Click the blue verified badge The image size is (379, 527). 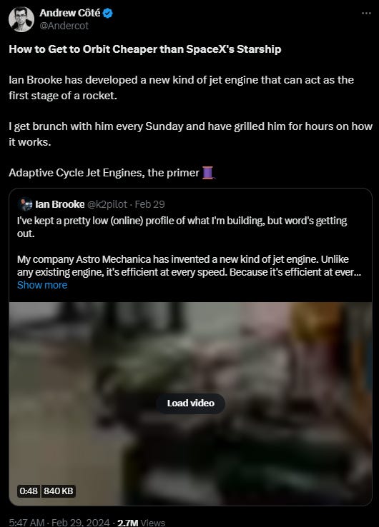108,13
